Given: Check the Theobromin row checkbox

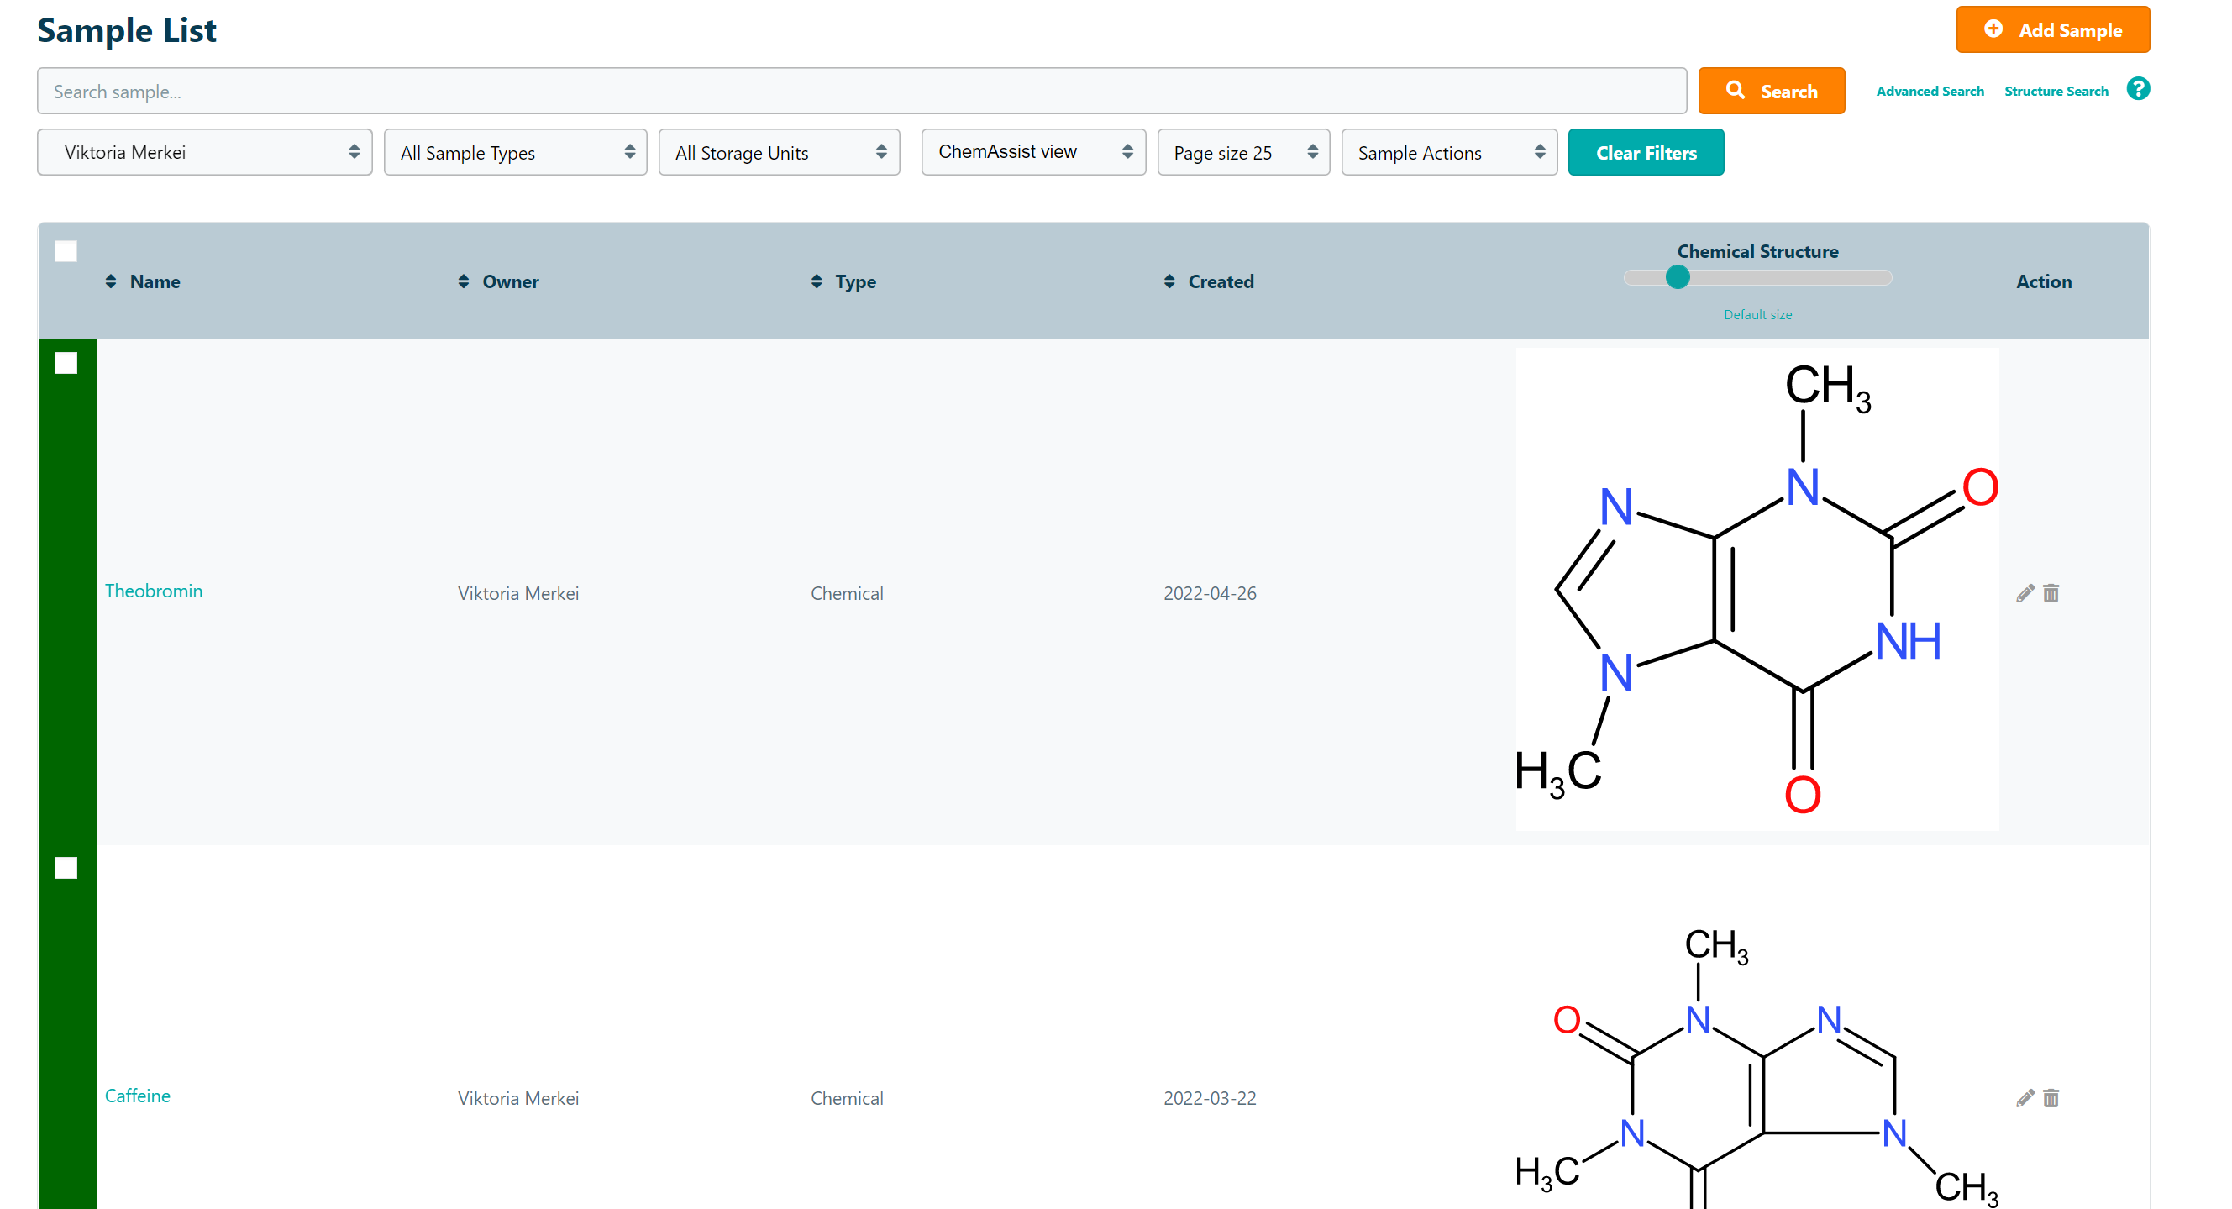Looking at the screenshot, I should tap(66, 363).
